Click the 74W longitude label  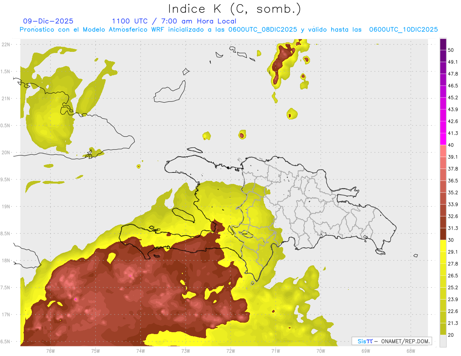[141, 351]
